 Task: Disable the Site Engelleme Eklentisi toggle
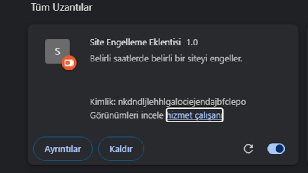click(x=276, y=149)
